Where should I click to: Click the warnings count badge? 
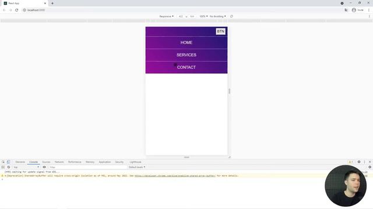(x=351, y=162)
